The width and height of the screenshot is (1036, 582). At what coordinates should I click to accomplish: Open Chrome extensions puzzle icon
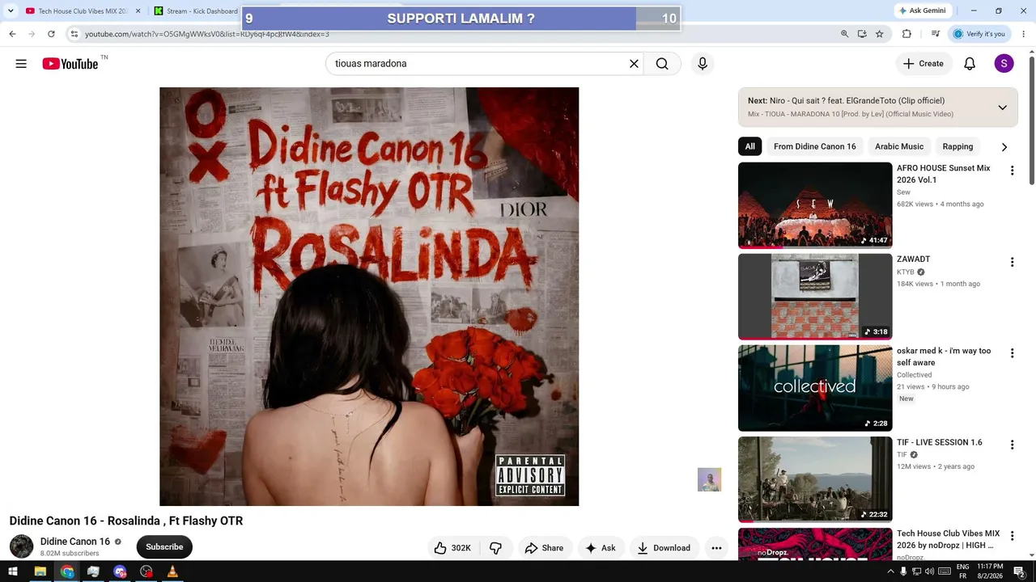(906, 34)
